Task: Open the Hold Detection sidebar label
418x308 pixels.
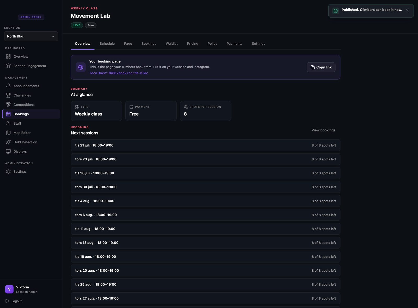Action: (25, 142)
